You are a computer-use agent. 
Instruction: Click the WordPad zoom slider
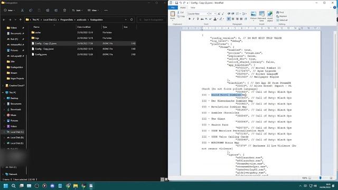click(x=321, y=178)
